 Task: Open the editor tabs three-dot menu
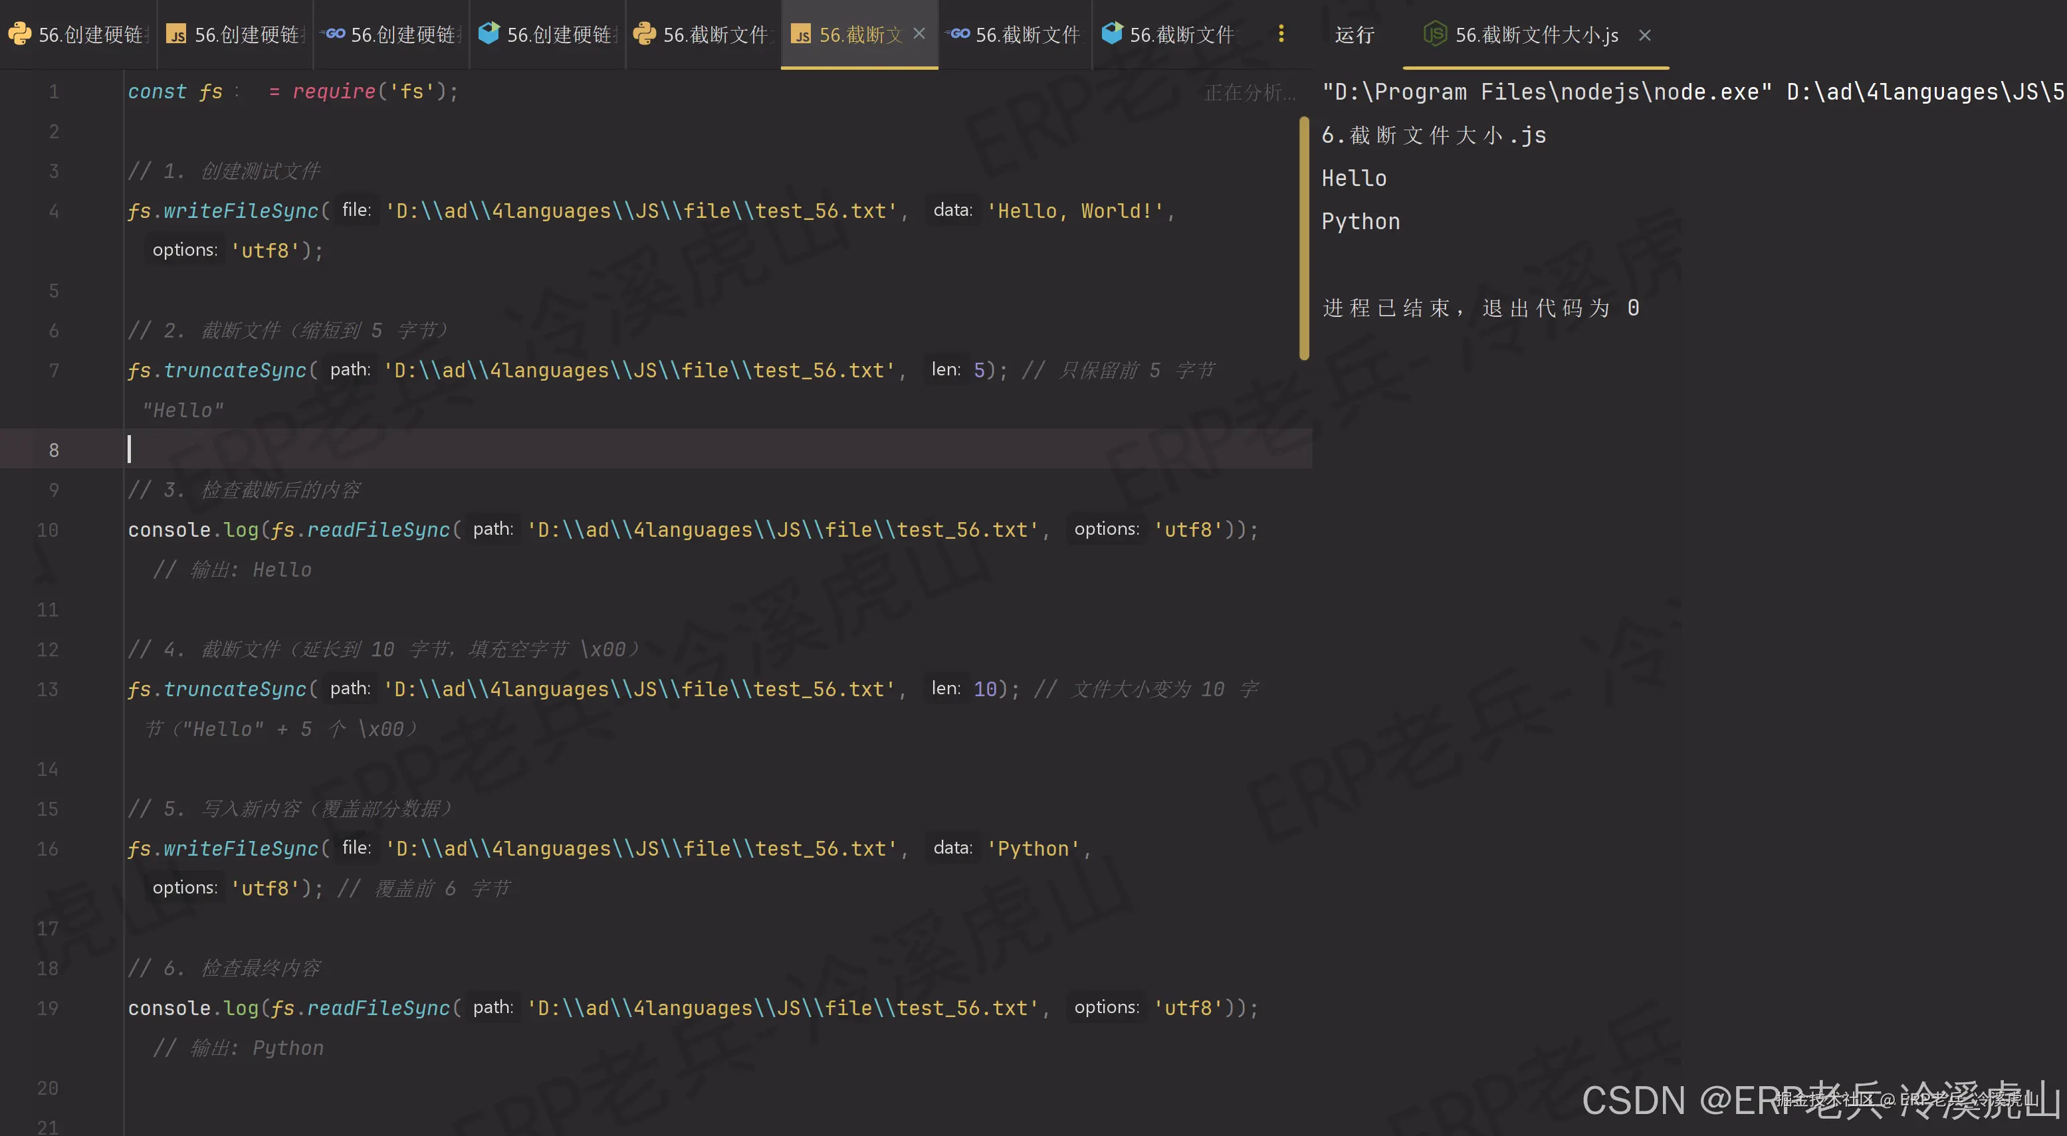pyautogui.click(x=1281, y=34)
